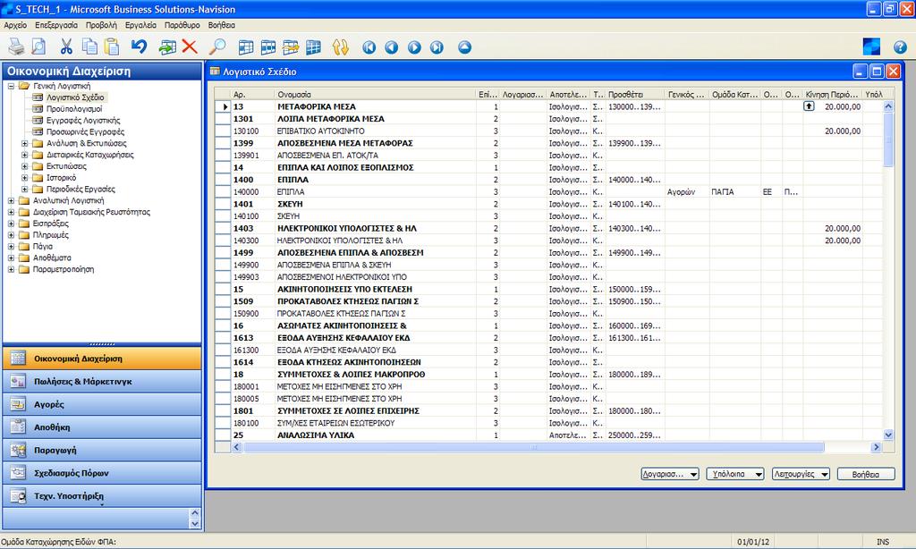Open the Σχεδιασμός Πόρων navigation section
This screenshot has width=916, height=549.
coord(102,473)
